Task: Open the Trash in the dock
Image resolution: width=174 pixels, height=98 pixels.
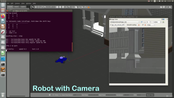Action: (3, 95)
